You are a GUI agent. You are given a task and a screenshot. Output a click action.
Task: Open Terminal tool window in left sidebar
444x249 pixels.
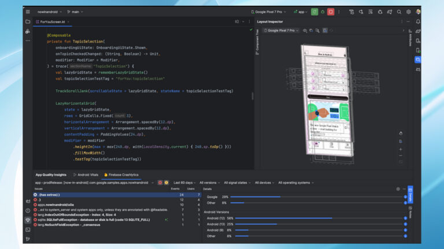coord(27,229)
